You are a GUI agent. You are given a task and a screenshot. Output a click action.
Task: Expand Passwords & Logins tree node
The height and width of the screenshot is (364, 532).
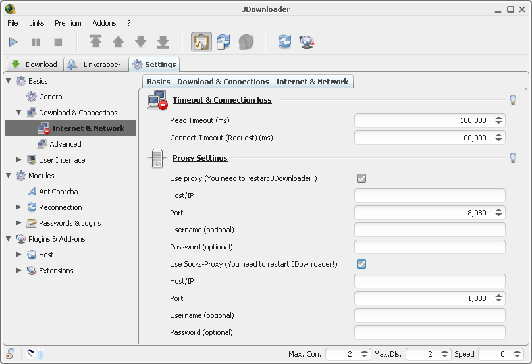pyautogui.click(x=19, y=223)
